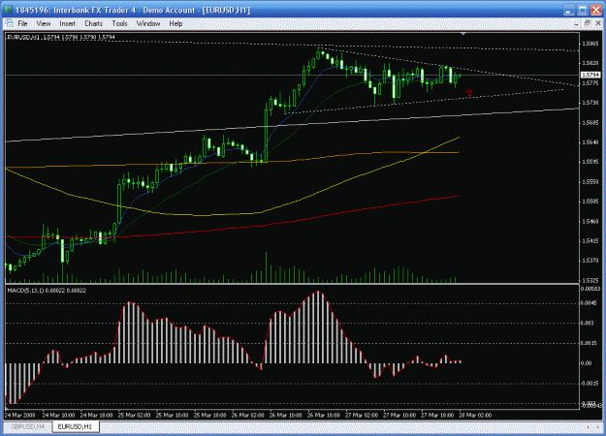
Task: Open the Tools menu
Action: pyautogui.click(x=119, y=23)
